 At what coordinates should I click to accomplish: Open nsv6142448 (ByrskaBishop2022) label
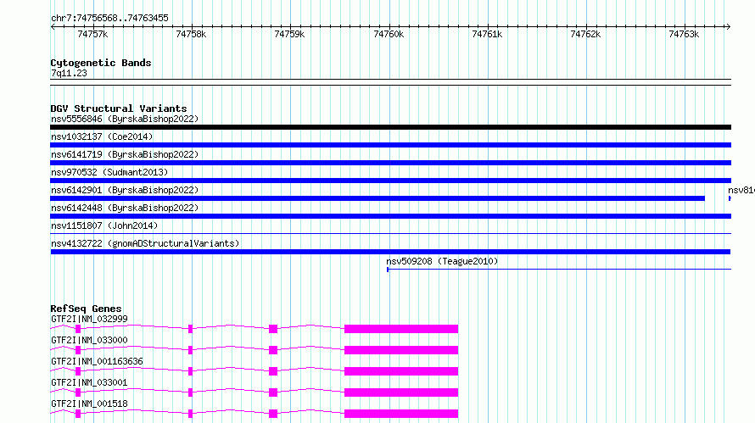click(125, 208)
